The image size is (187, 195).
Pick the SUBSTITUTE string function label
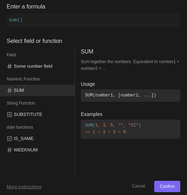pyautogui.click(x=28, y=115)
